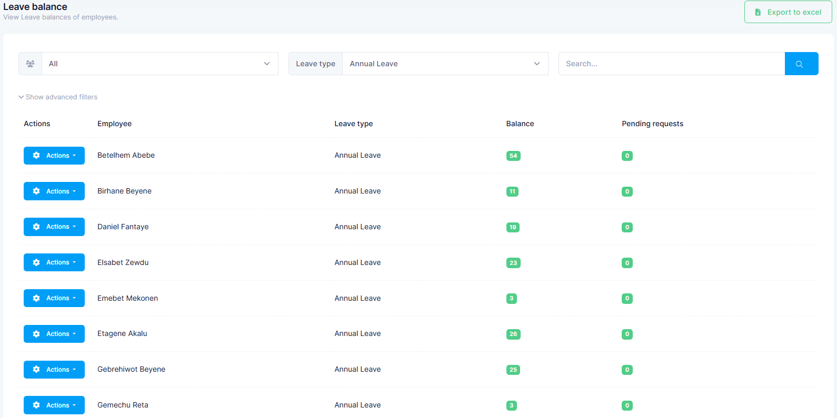
Task: Click inside the Search text field
Action: [671, 64]
